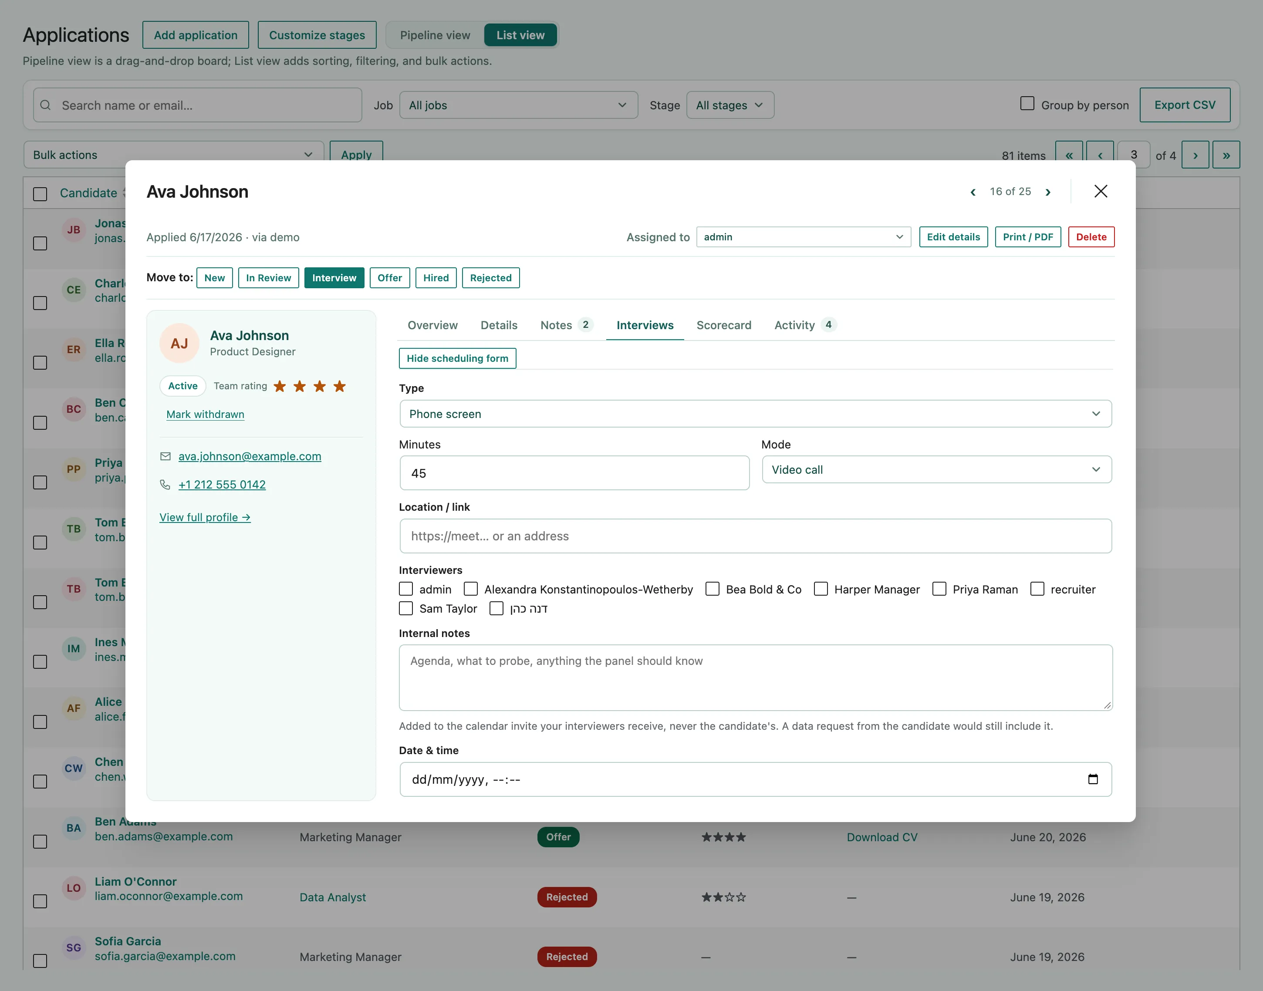Click the first team rating star
This screenshot has height=991, width=1263.
(x=280, y=386)
